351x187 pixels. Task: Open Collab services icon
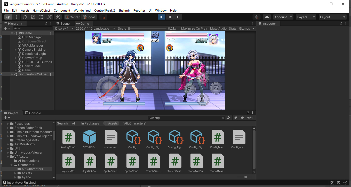(x=257, y=17)
